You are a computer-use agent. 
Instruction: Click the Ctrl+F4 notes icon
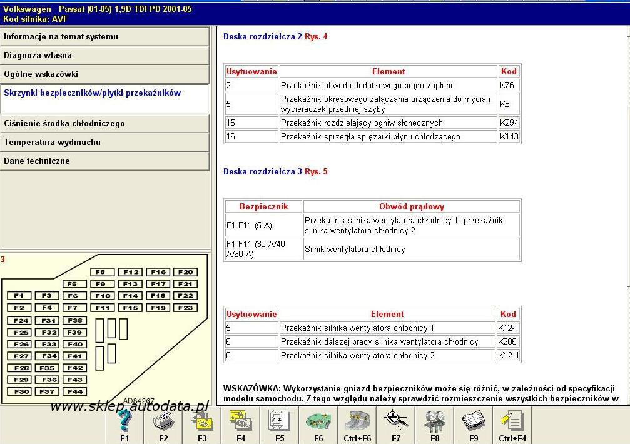[x=512, y=423]
